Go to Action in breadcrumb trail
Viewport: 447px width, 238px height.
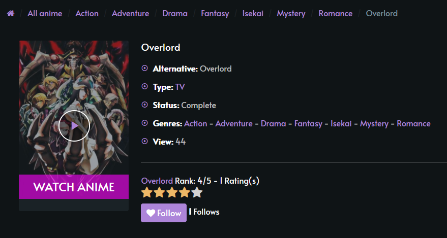[x=87, y=13]
